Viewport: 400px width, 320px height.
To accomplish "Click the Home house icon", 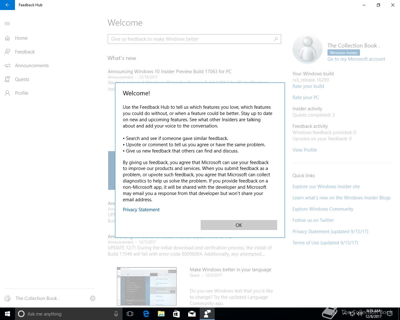I will coord(7,38).
